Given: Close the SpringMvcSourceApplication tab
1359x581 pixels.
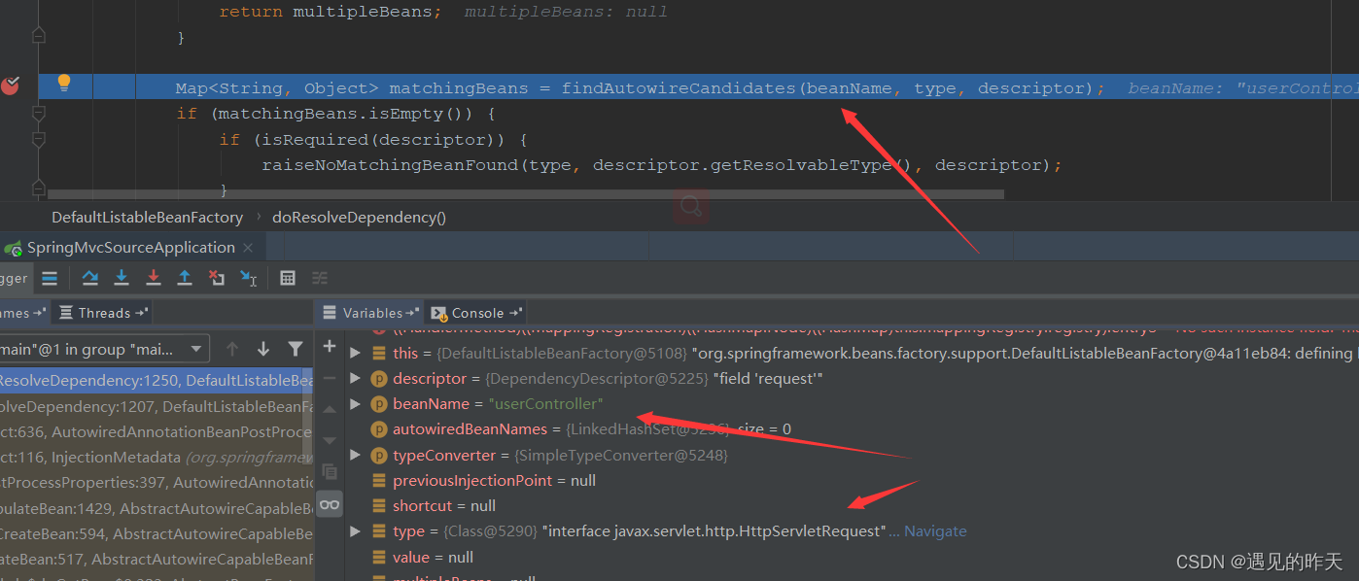Looking at the screenshot, I should 248,248.
